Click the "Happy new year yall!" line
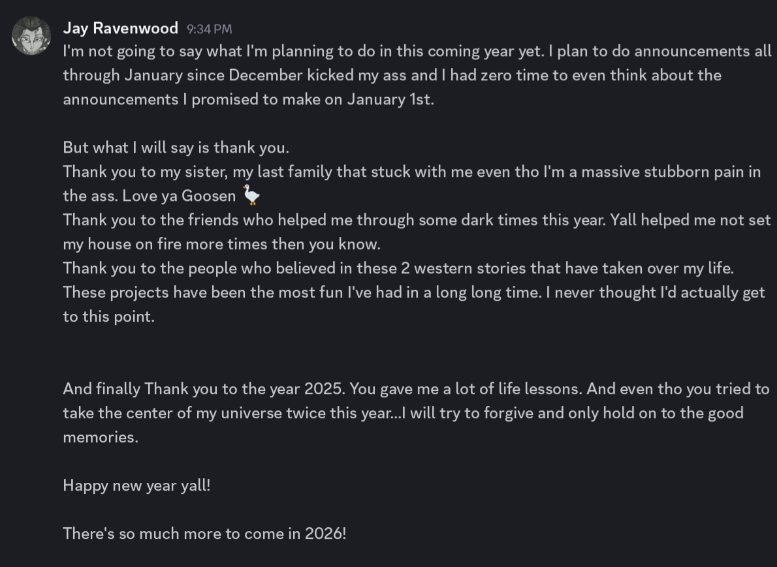 tap(136, 485)
